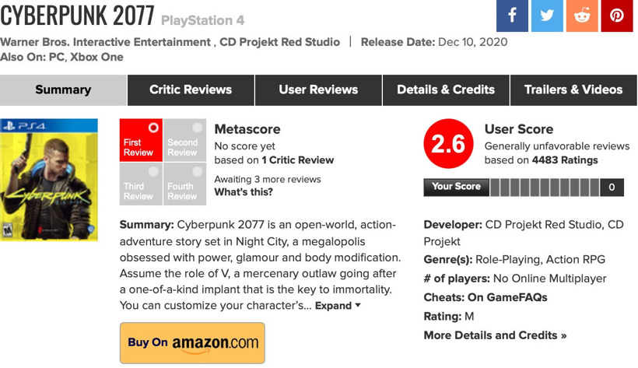The height and width of the screenshot is (368, 638).
Task: Go to the Details & Credits tab
Action: (446, 89)
